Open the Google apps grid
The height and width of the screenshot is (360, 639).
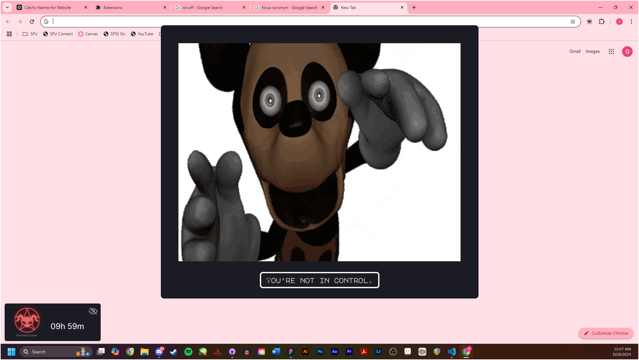611,52
